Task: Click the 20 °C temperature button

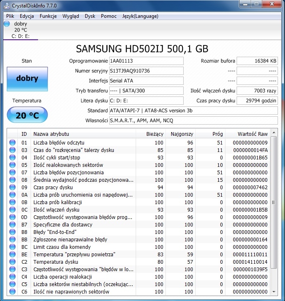Action: [27, 115]
